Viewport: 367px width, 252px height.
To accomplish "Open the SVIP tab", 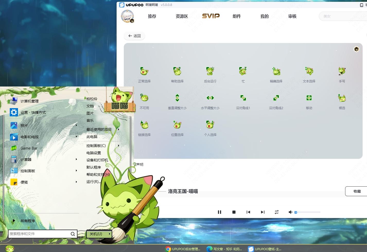I will [x=211, y=16].
